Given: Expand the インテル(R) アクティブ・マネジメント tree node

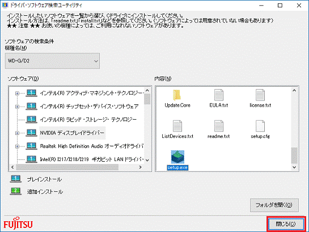Looking at the screenshot, I should point(17,93).
